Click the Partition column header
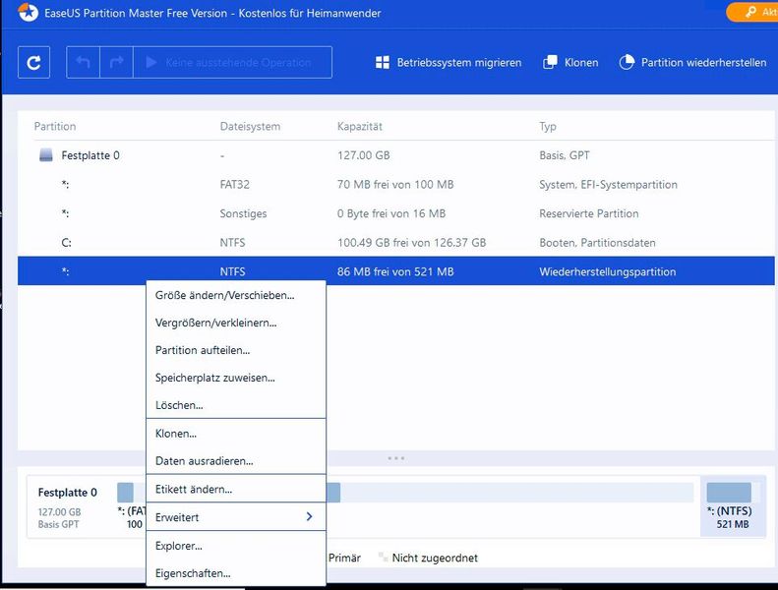Image resolution: width=778 pixels, height=590 pixels. coord(55,127)
